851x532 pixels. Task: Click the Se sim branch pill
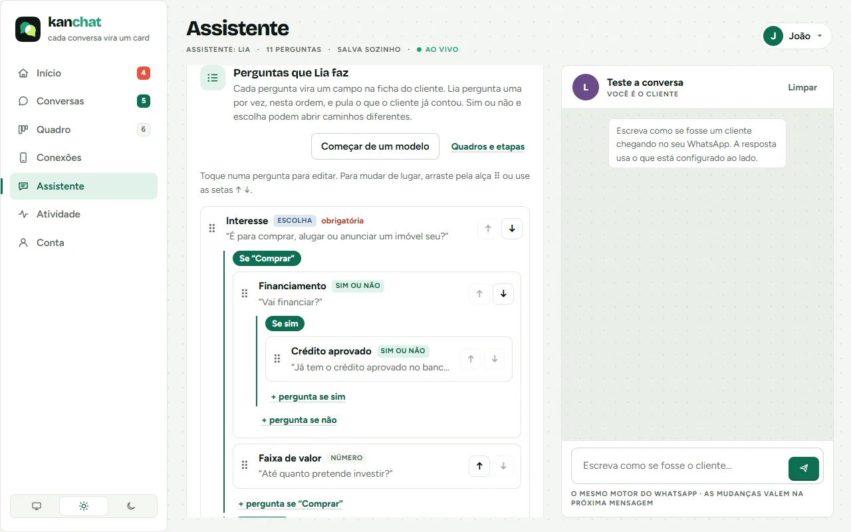pos(285,324)
